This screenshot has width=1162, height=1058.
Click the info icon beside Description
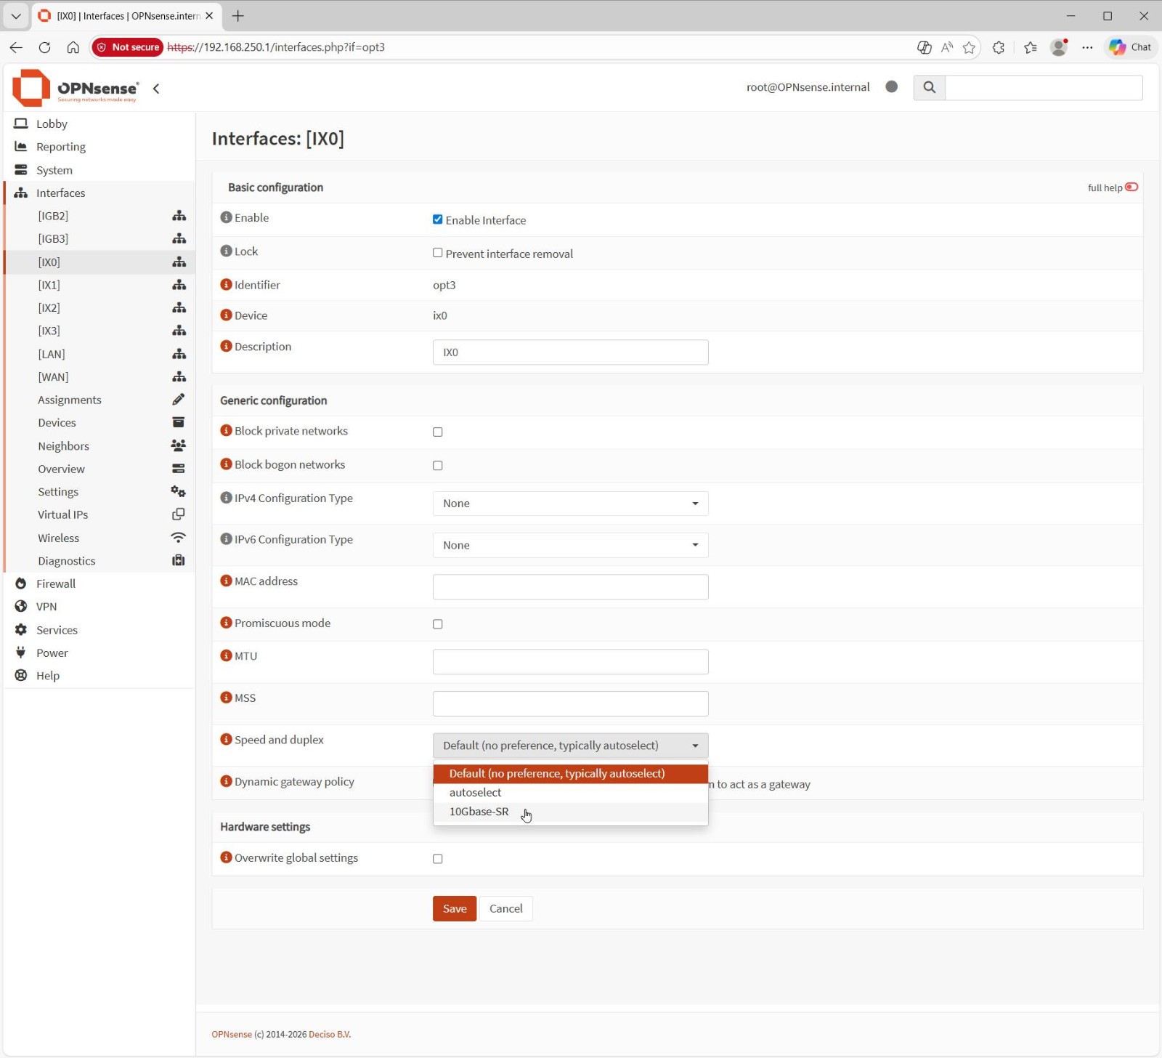[x=226, y=347]
